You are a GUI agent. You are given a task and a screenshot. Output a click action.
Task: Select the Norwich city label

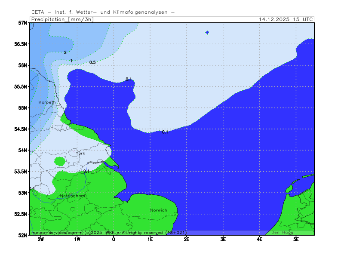point(158,210)
